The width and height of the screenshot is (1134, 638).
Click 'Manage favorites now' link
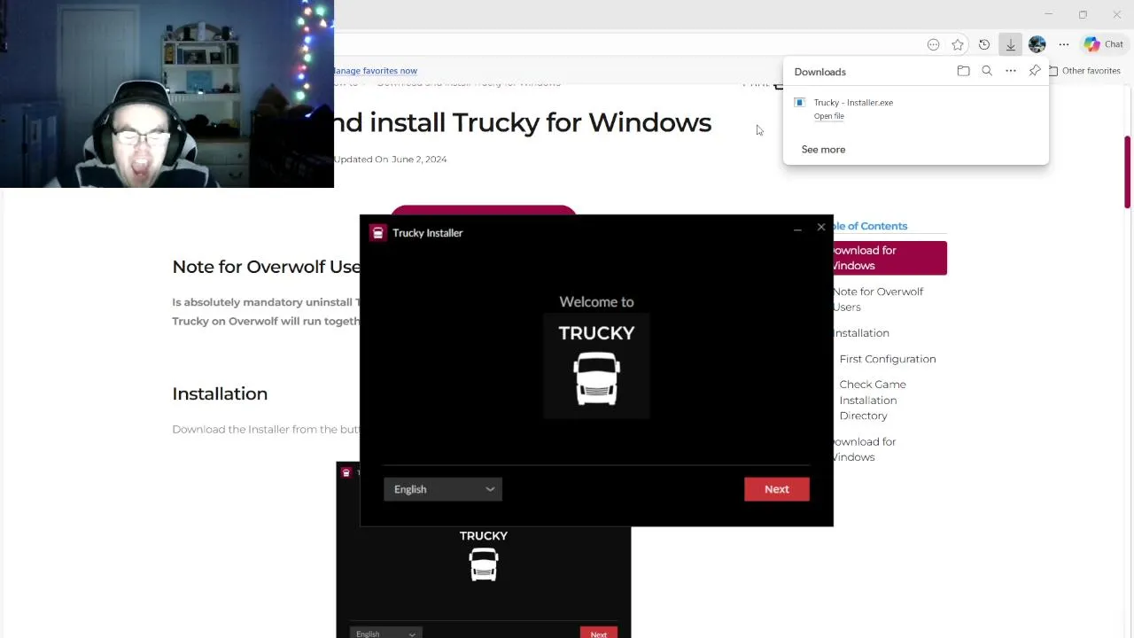[x=376, y=71]
